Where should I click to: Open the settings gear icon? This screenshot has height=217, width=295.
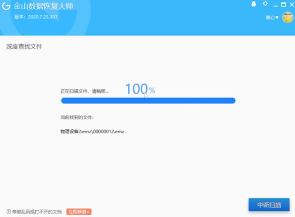265,4
